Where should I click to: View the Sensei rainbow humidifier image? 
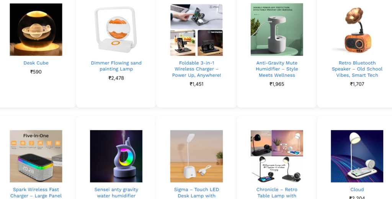[116, 156]
